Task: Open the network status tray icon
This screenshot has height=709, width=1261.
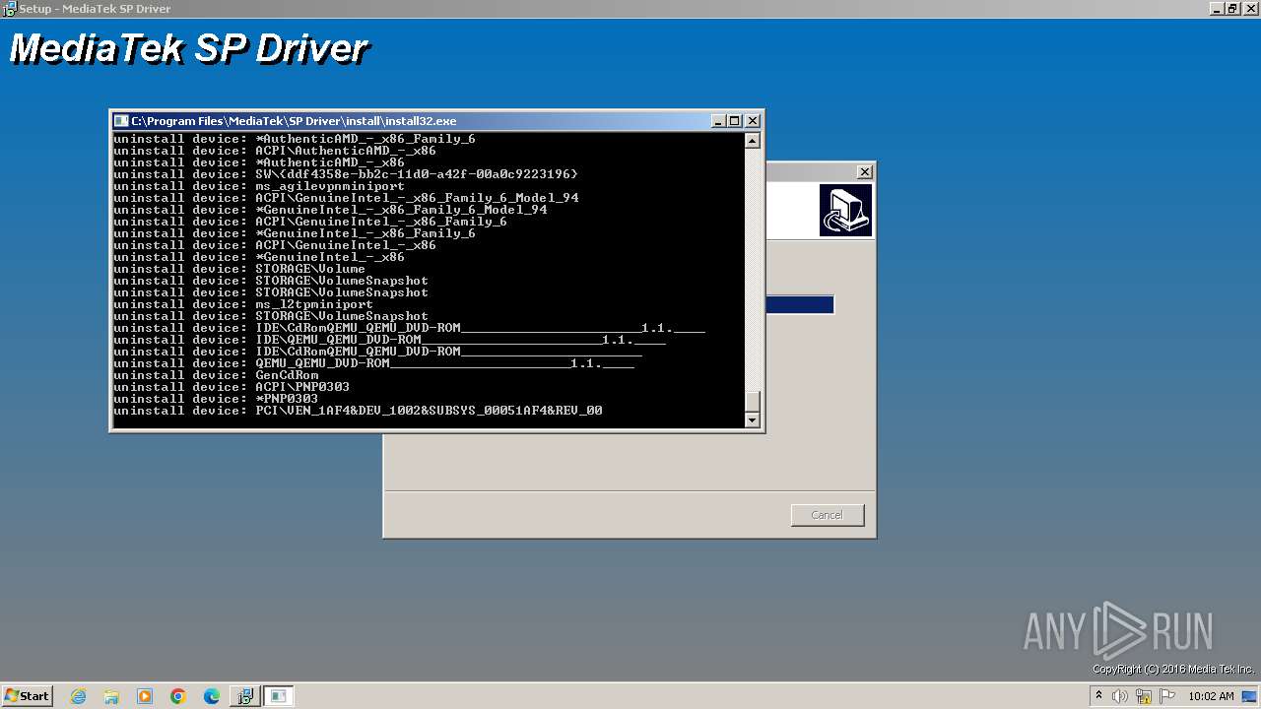Action: coord(1144,696)
